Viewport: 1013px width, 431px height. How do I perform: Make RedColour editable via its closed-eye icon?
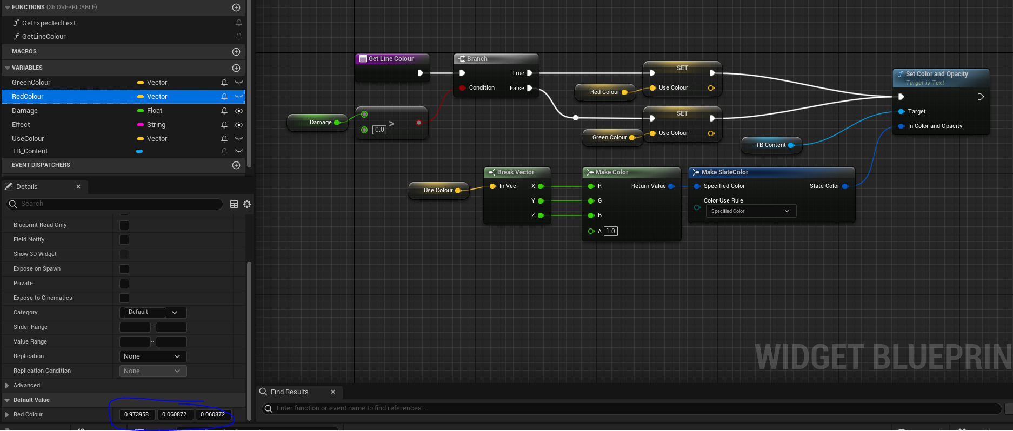(x=239, y=97)
